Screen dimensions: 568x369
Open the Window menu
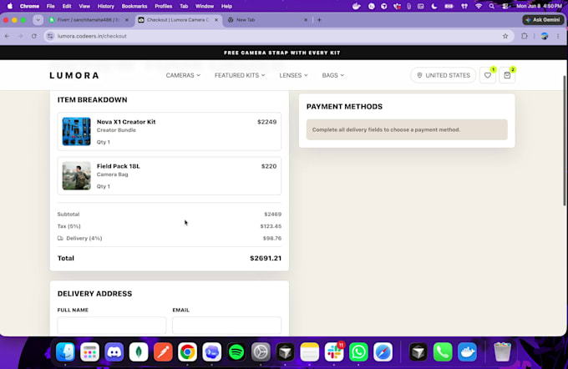(205, 6)
